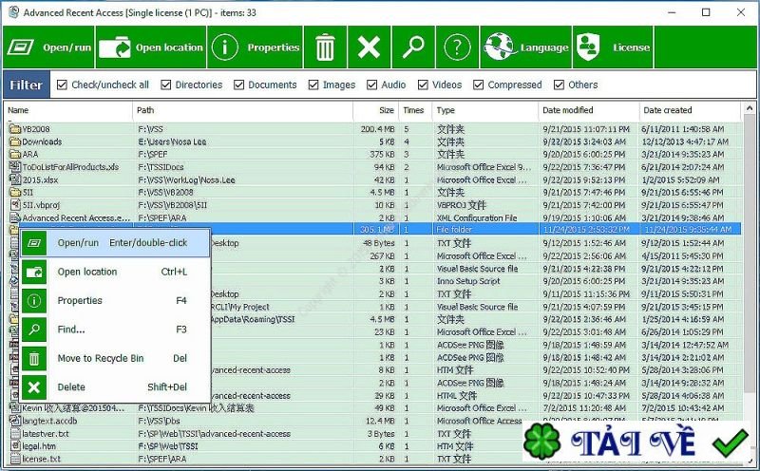Sort by the Date modified column
760x471 pixels.
(588, 110)
